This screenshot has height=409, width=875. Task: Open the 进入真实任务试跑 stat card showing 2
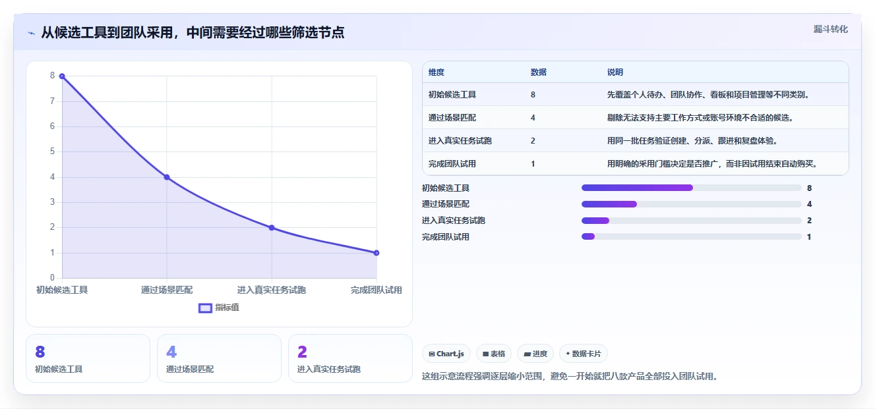click(351, 358)
